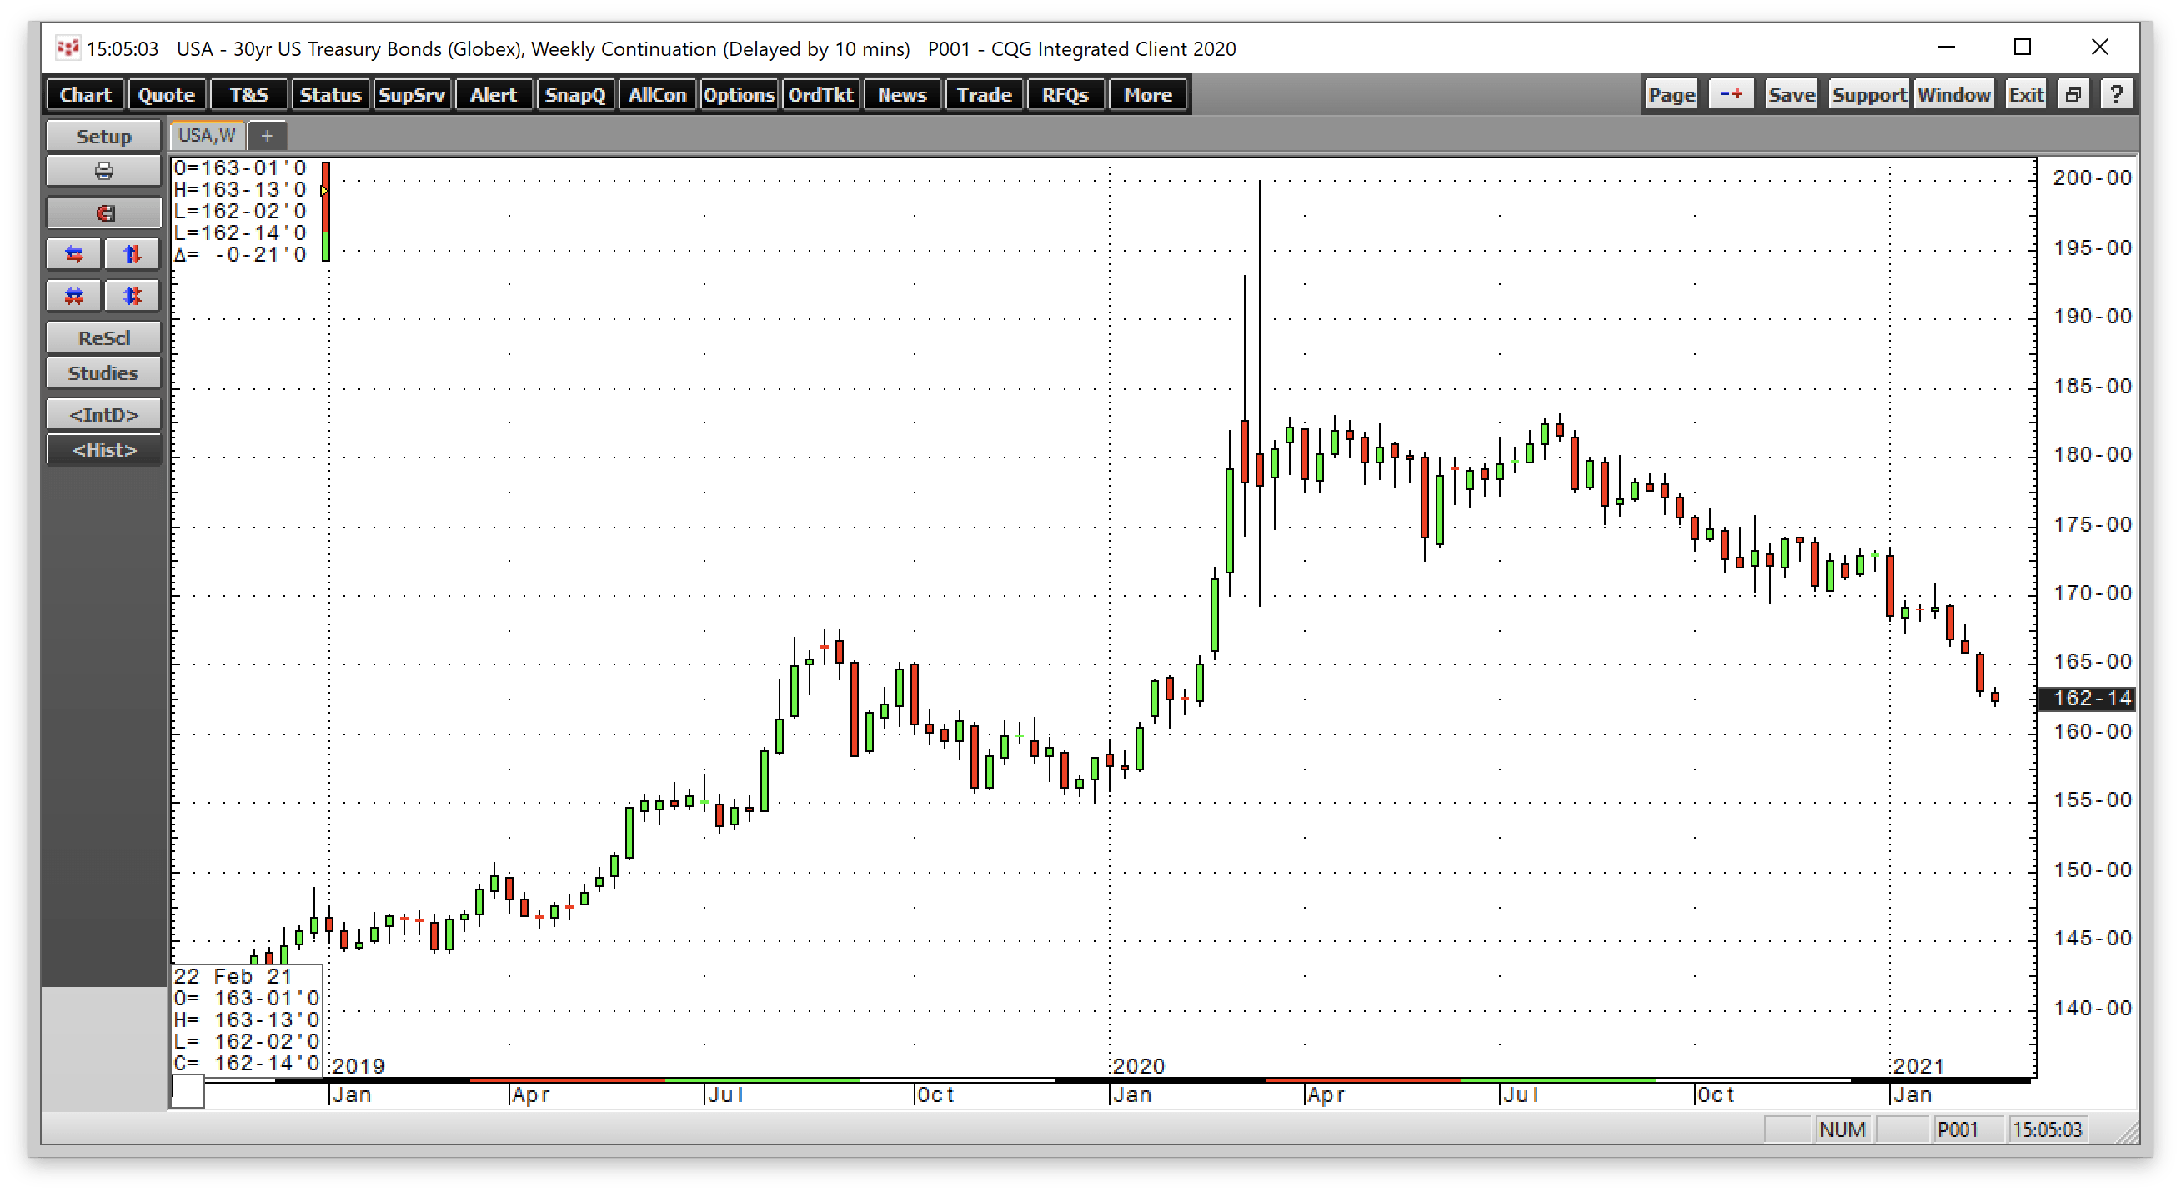Click the horizontal swap arrows icon
Viewport: 2181px width, 1192px height.
click(x=74, y=254)
